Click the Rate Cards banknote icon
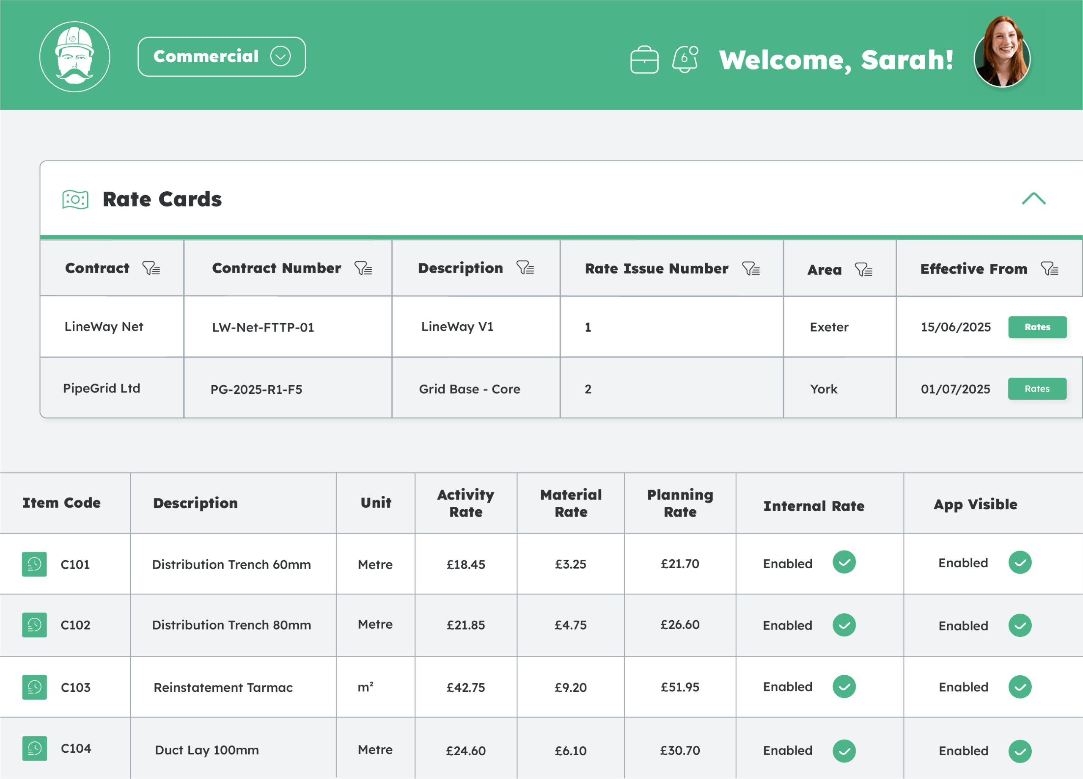This screenshot has height=779, width=1083. coord(75,199)
